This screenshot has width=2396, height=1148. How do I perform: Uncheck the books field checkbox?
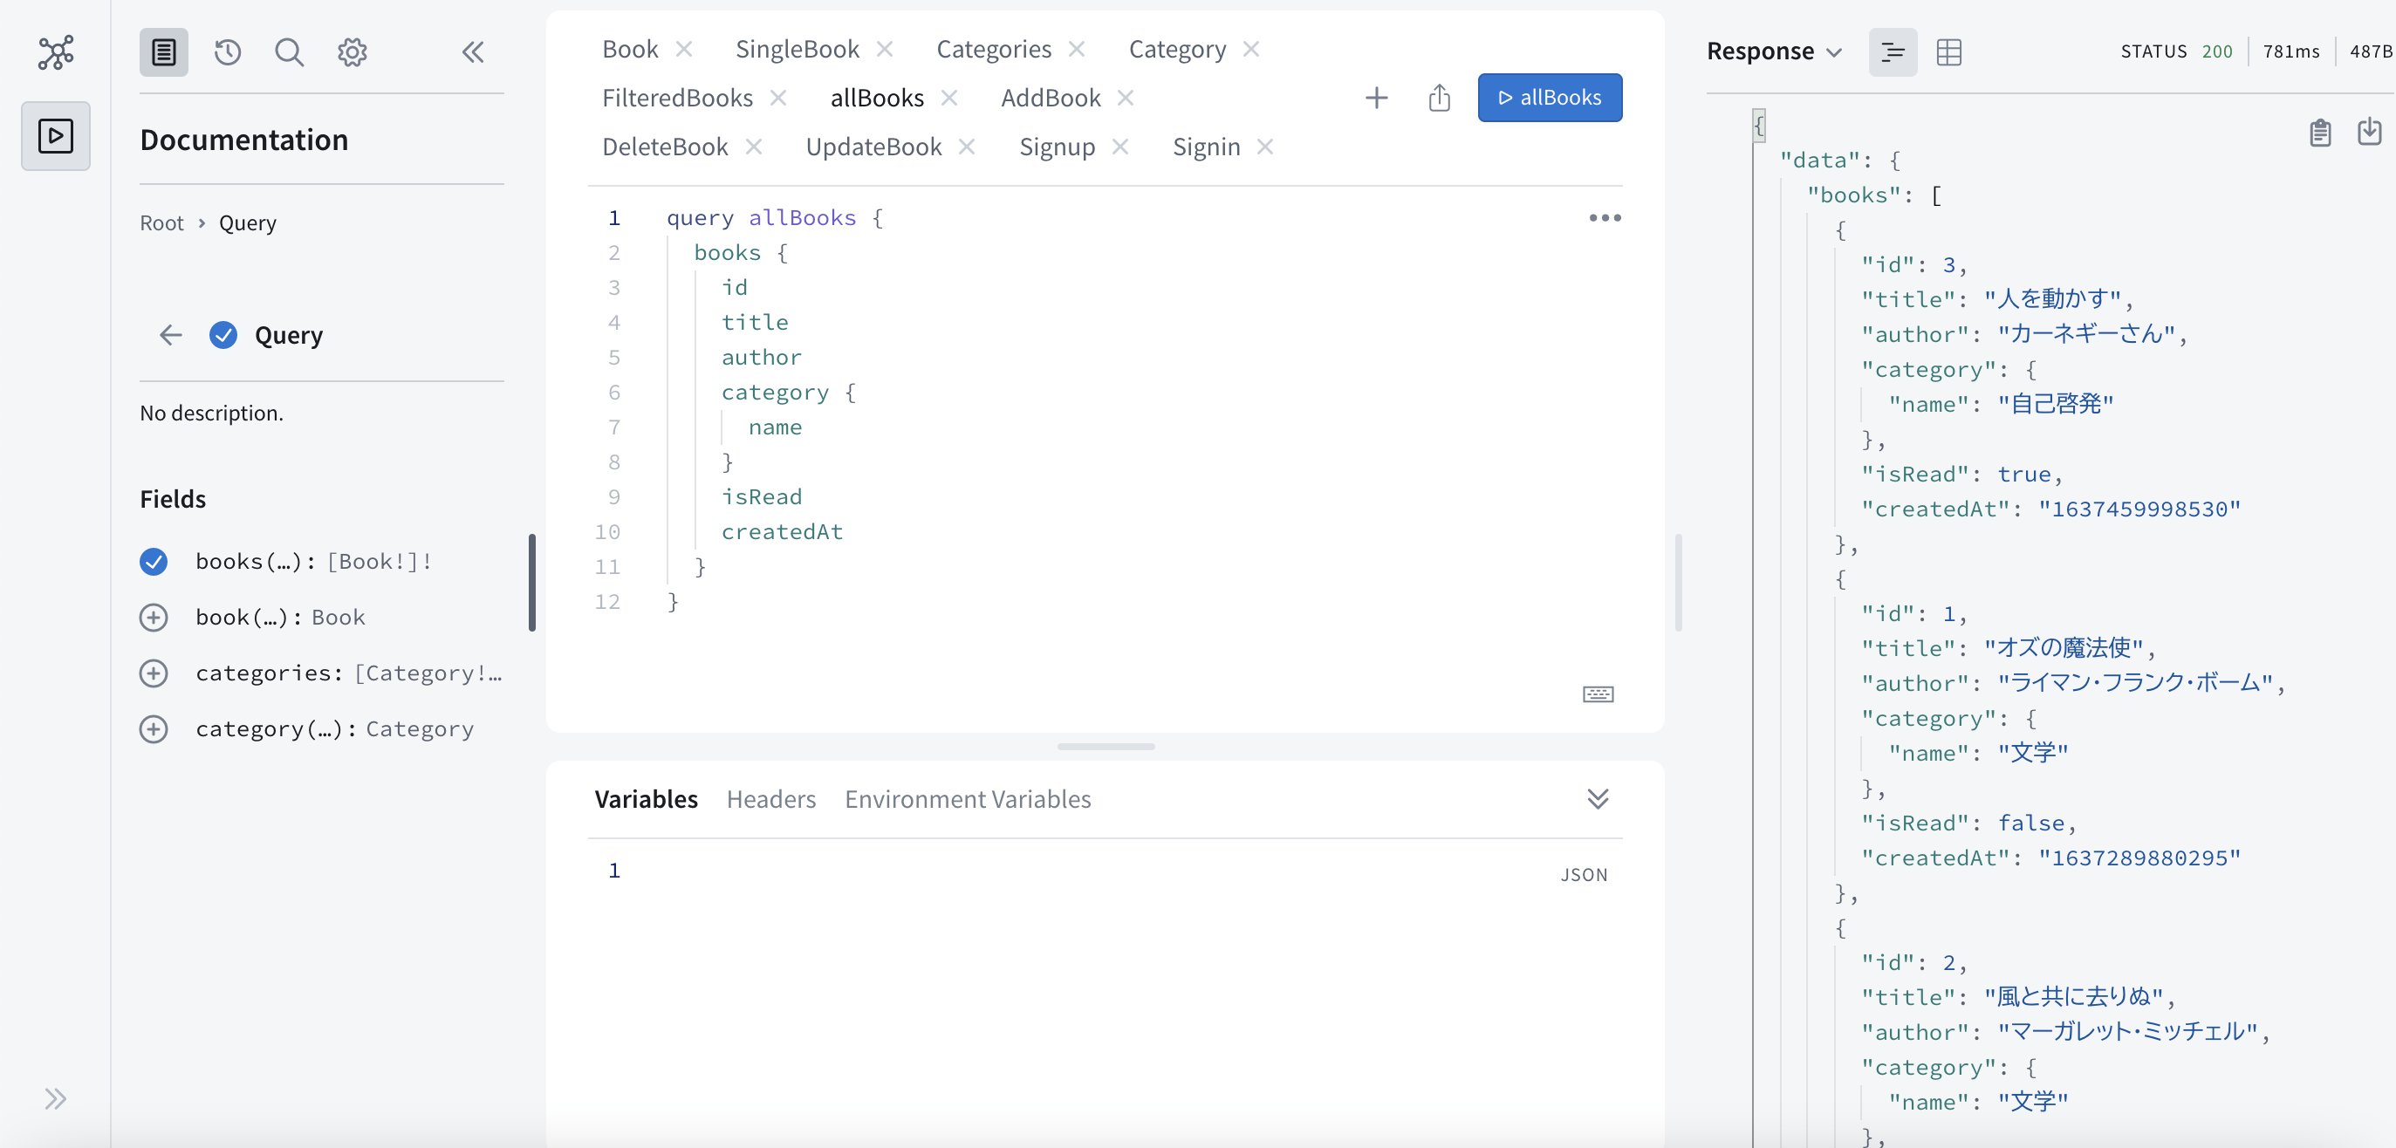tap(154, 562)
